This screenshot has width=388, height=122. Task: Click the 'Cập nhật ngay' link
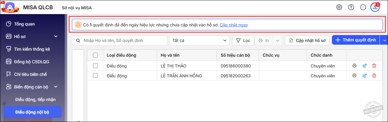[x=234, y=25]
